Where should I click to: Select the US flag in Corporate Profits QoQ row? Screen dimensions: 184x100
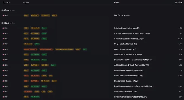click(x=4, y=44)
